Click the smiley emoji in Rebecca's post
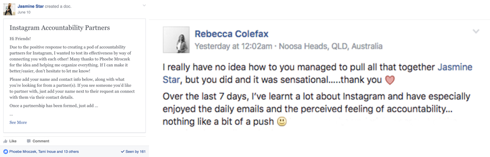The width and height of the screenshot is (490, 157). pos(282,121)
